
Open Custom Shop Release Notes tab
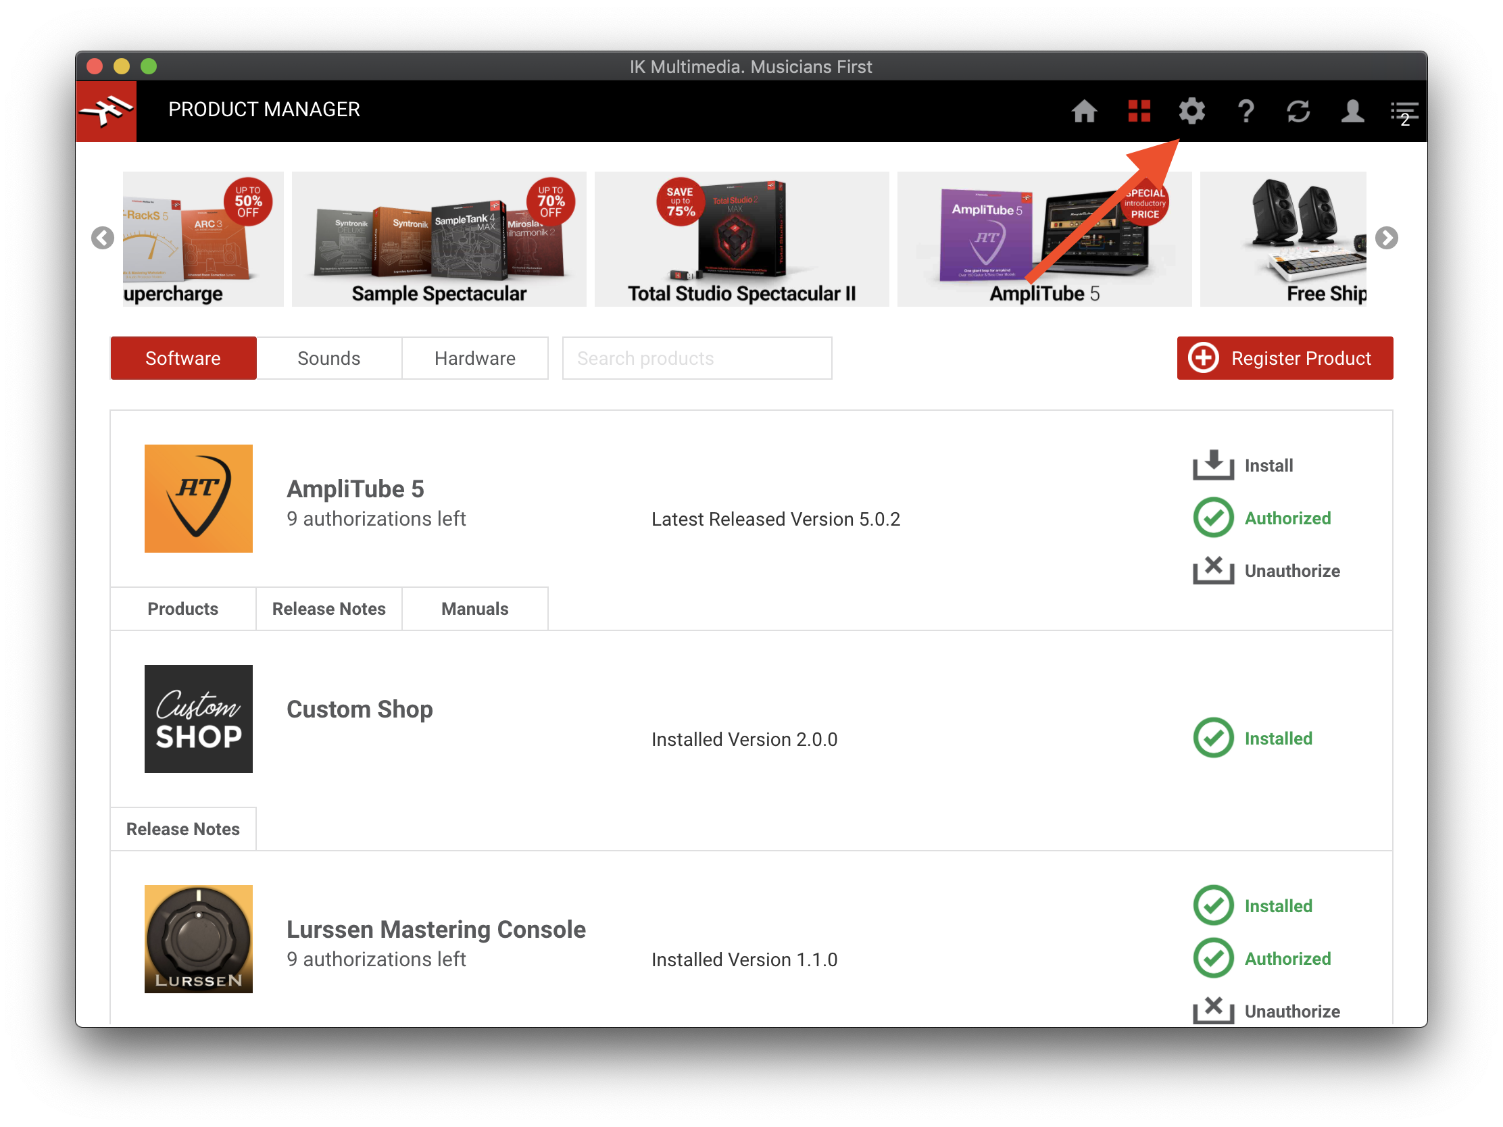click(183, 829)
